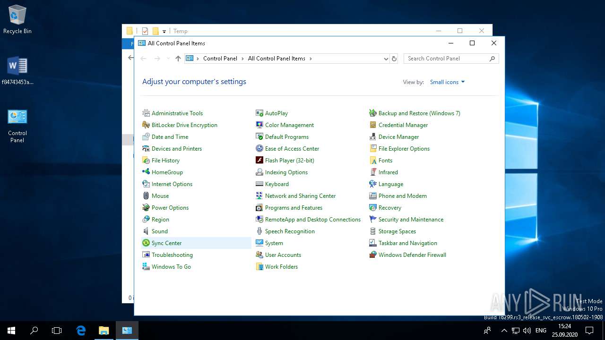Go up one level in Control Panel
The height and width of the screenshot is (340, 605).
click(178, 59)
